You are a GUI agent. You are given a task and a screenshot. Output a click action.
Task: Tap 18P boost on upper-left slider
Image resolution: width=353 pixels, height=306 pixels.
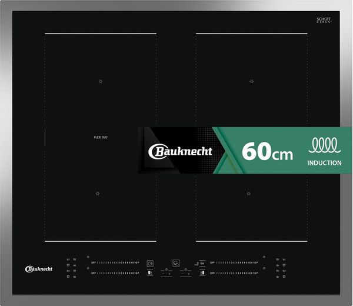(x=137, y=262)
